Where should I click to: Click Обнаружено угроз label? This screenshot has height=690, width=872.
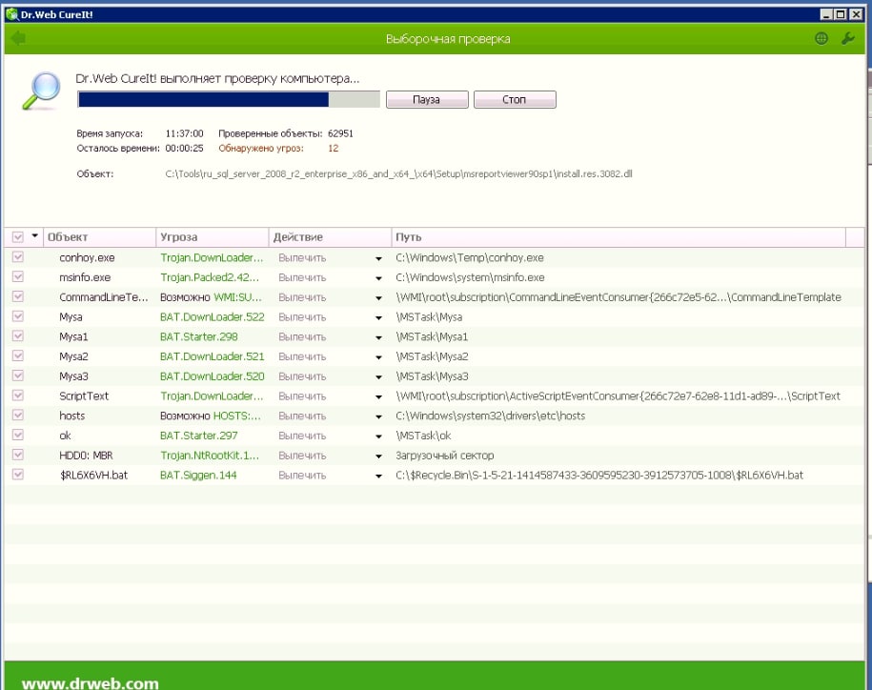(261, 148)
